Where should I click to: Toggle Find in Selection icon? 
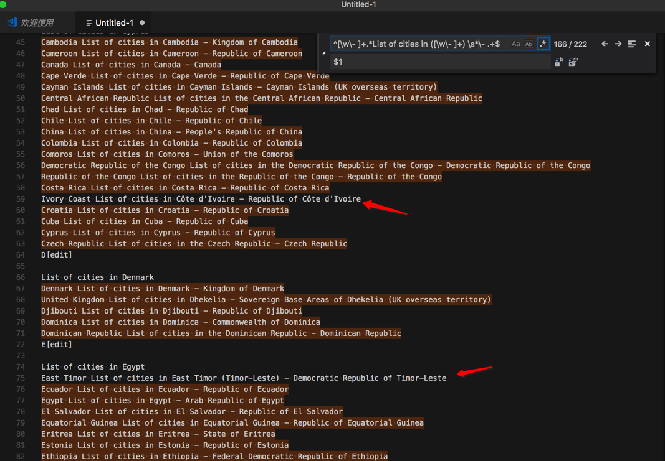coord(632,44)
